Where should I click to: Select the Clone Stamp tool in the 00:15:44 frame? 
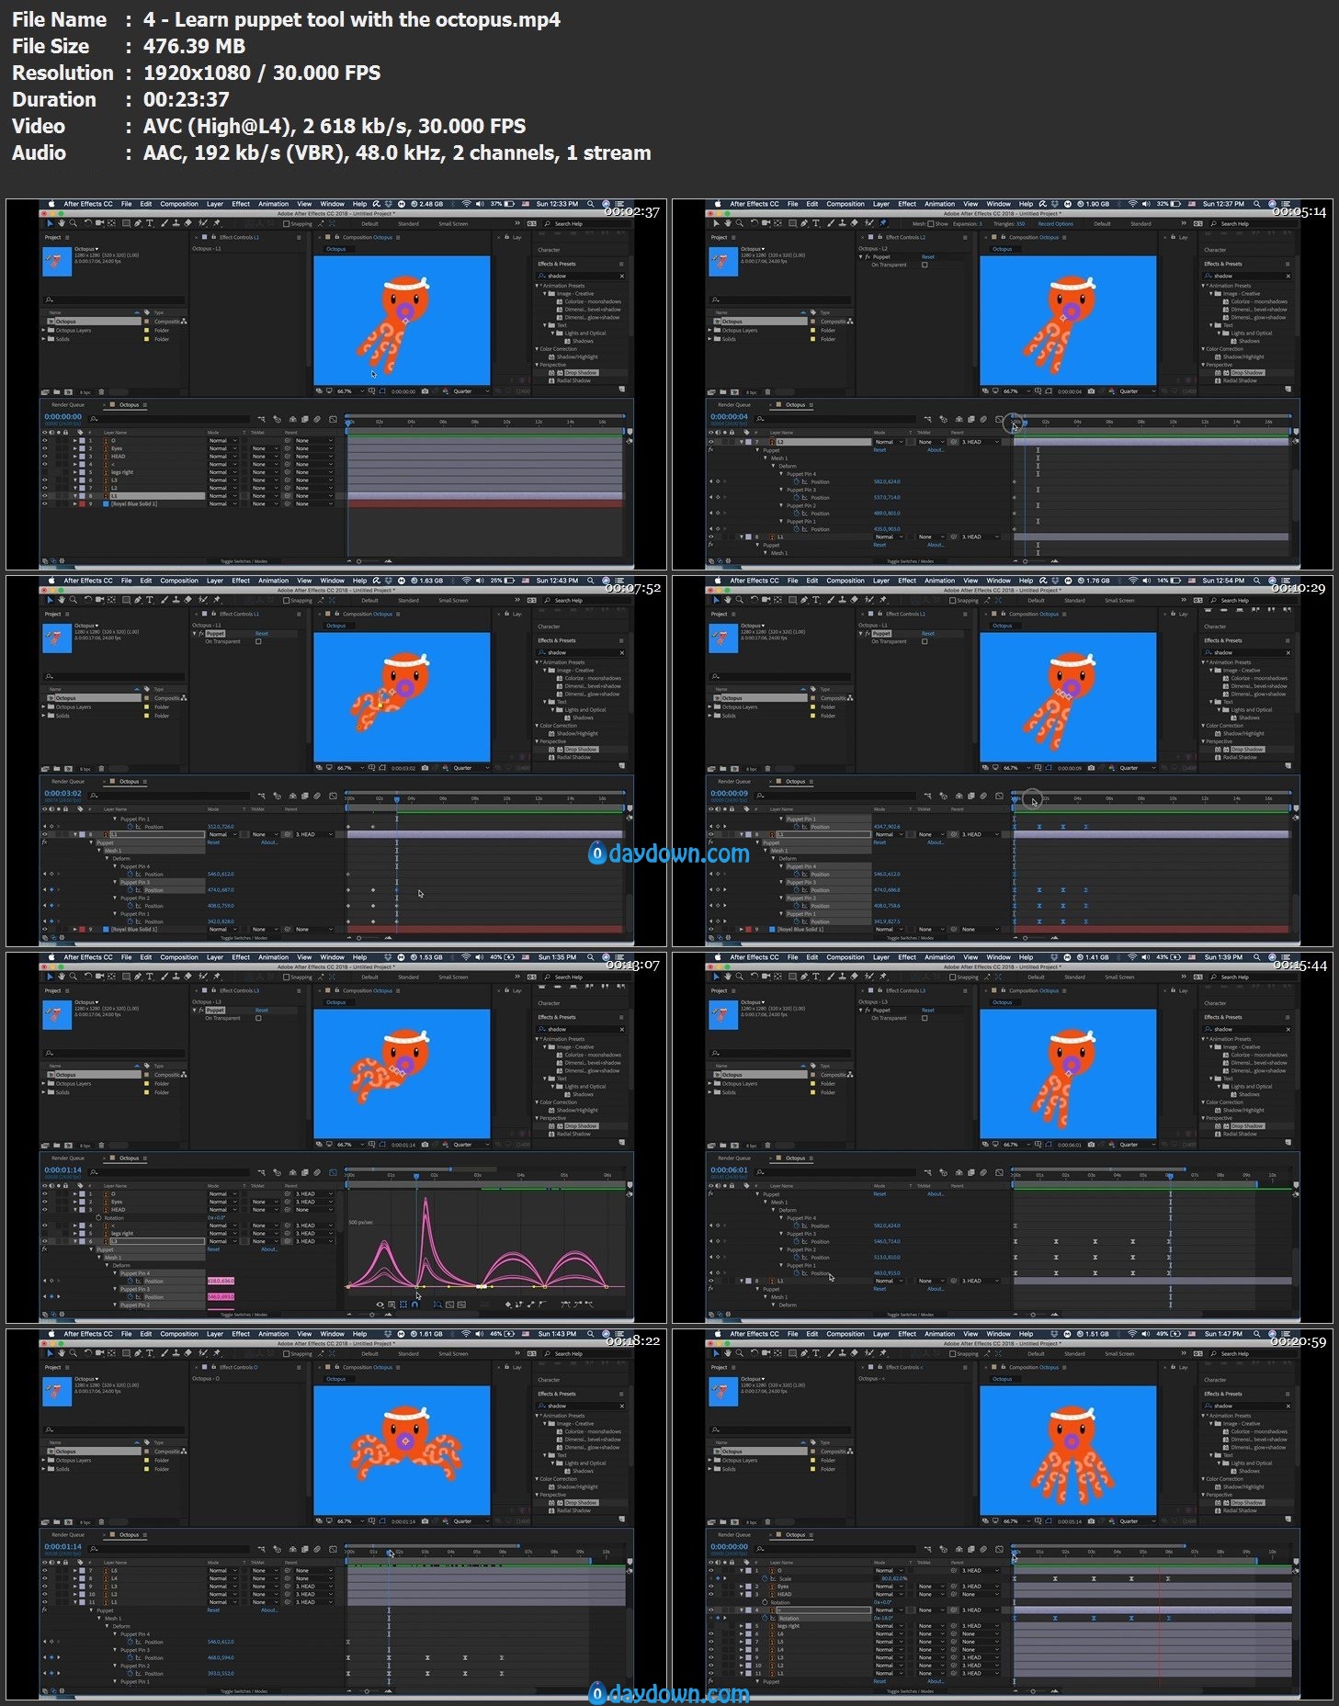pos(843,977)
